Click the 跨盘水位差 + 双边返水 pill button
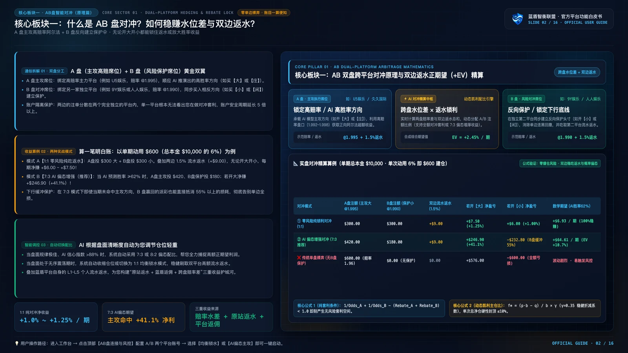Viewport: 628px width, 353px height. (577, 72)
